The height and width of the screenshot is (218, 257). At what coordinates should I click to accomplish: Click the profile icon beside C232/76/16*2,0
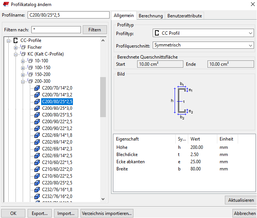coord(37,196)
